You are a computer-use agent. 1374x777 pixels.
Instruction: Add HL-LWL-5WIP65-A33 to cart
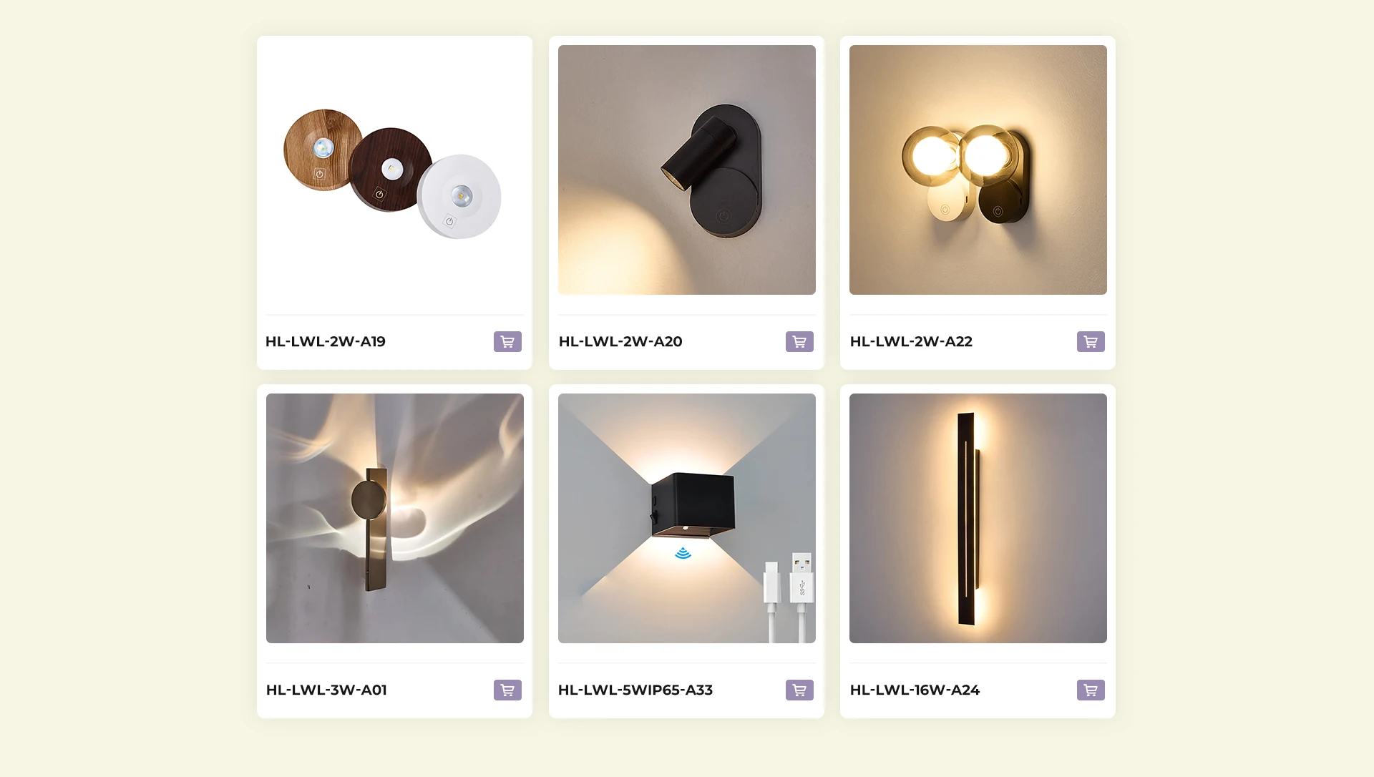(x=799, y=690)
